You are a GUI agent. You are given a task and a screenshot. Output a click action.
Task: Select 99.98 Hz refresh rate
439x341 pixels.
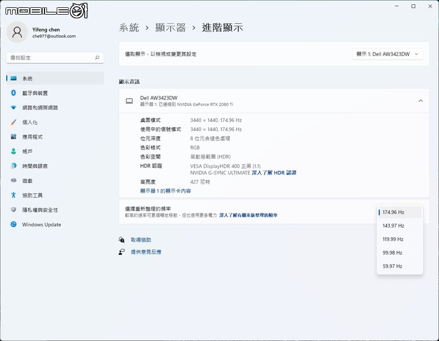[x=399, y=253]
